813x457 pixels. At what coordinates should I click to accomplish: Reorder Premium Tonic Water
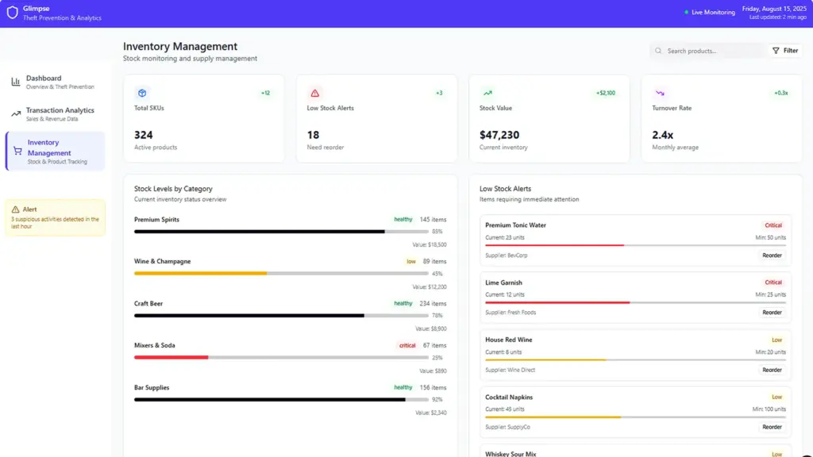(772, 255)
